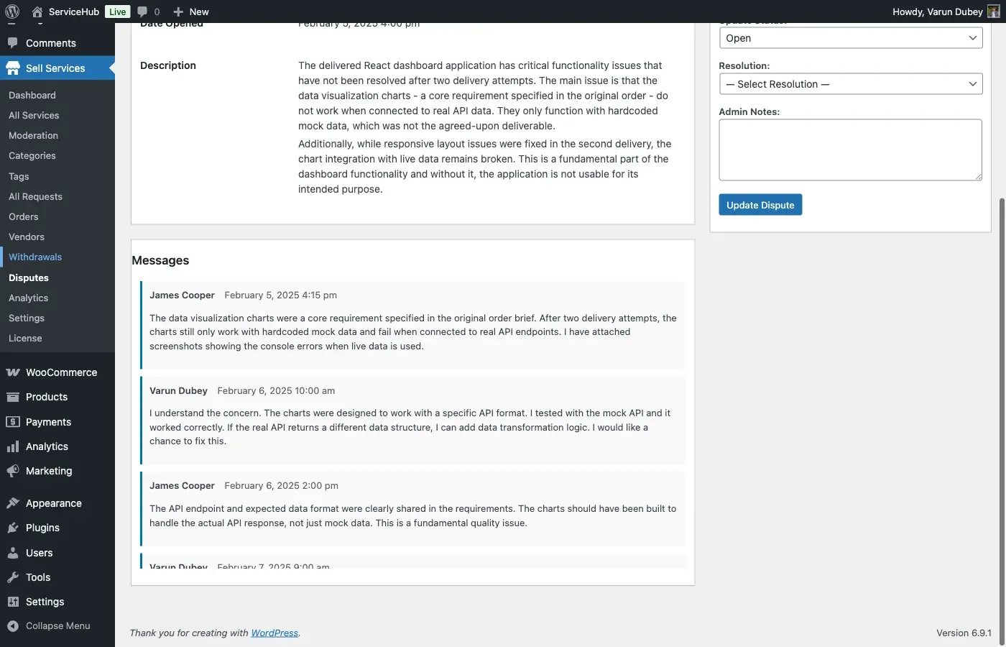Click the Marketing megaphone icon

(x=13, y=471)
